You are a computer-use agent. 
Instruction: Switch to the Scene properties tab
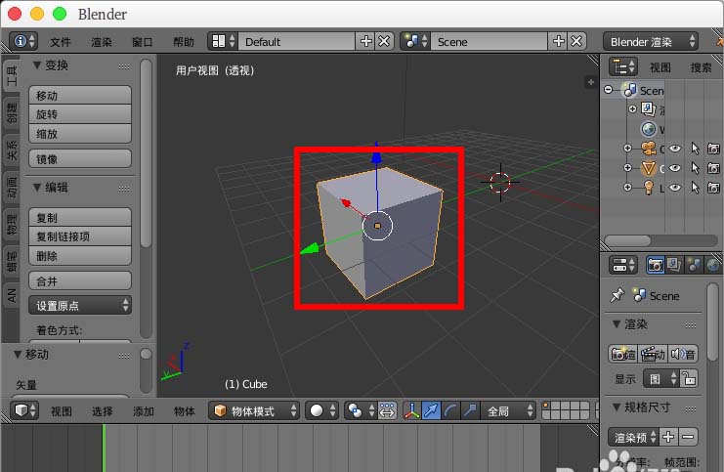tap(694, 265)
